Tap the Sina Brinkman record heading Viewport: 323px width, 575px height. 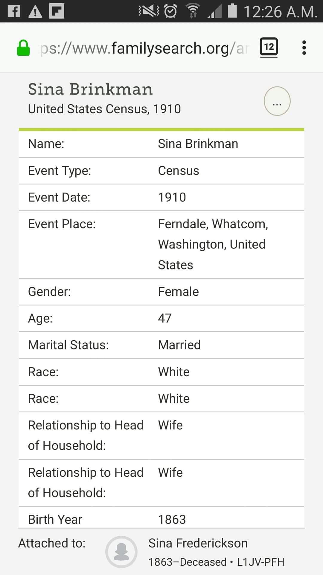tap(90, 89)
